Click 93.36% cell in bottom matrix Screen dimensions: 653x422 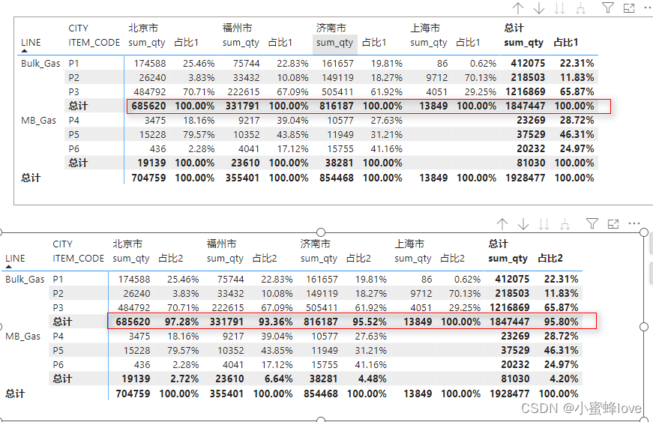275,322
